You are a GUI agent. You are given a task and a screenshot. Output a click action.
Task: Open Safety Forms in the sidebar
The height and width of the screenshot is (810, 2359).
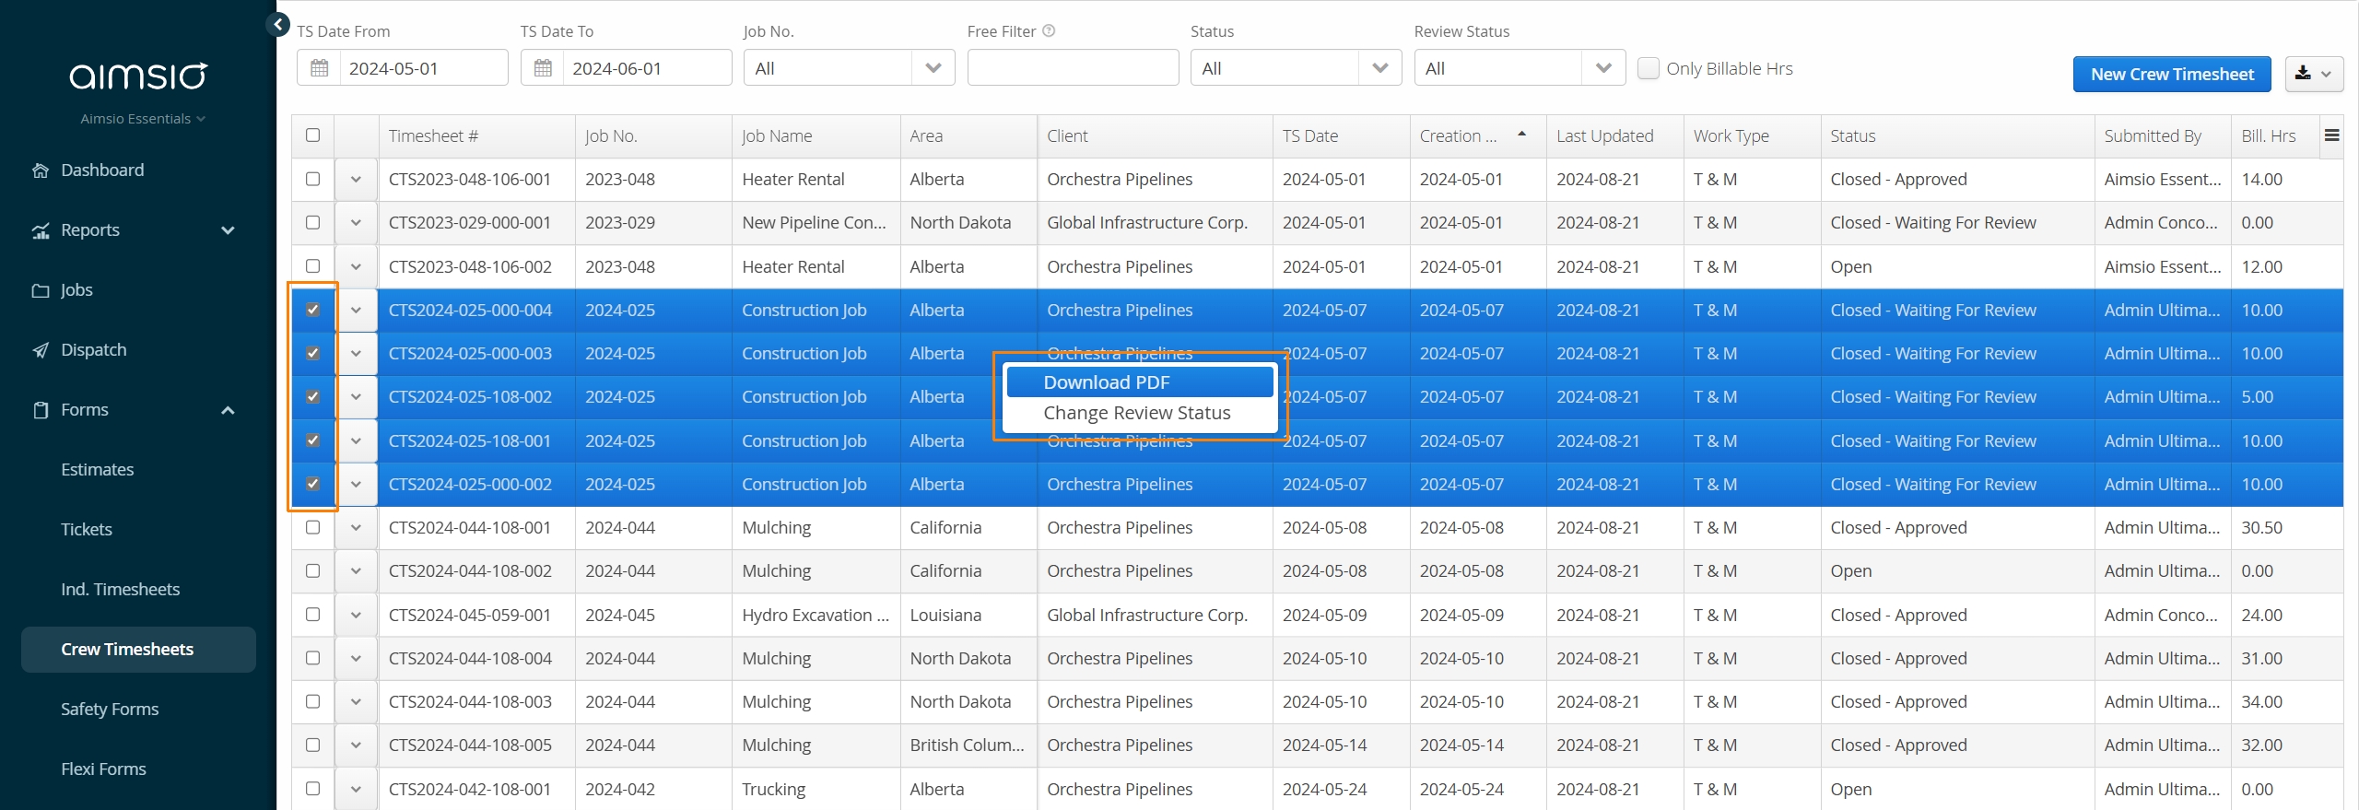(110, 710)
